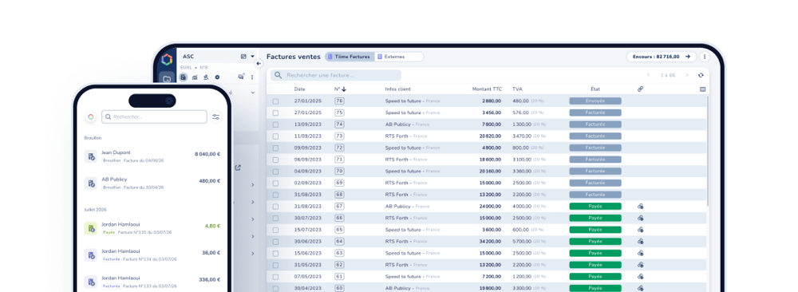Viewport: 798px width, 292px height.
Task: Expand the sidebar section chevron below the toolbar
Action: click(x=253, y=93)
